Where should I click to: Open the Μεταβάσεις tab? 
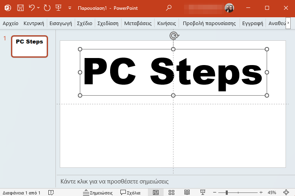point(138,24)
